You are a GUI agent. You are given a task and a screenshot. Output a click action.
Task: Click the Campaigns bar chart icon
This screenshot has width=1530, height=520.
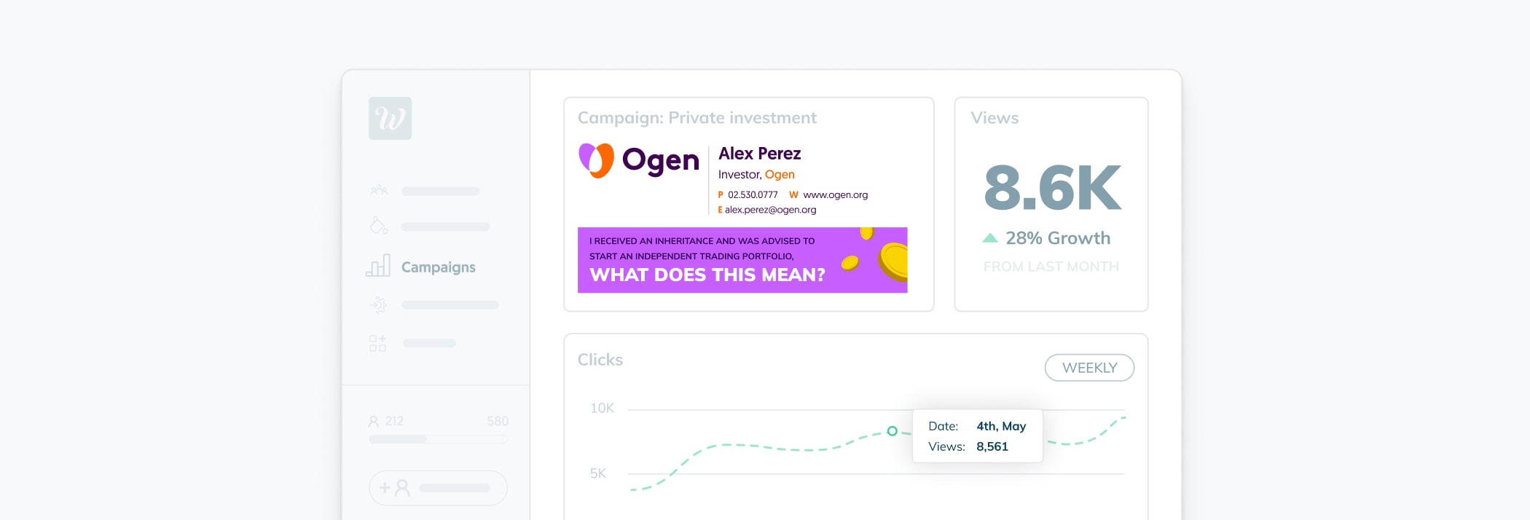coord(378,266)
